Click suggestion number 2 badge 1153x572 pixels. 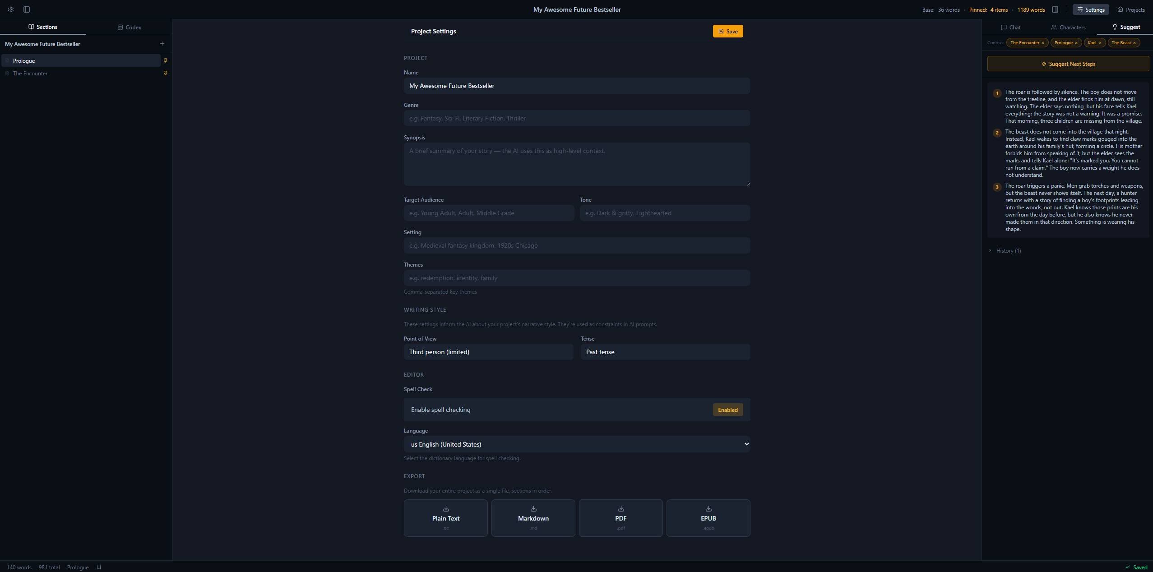point(997,133)
